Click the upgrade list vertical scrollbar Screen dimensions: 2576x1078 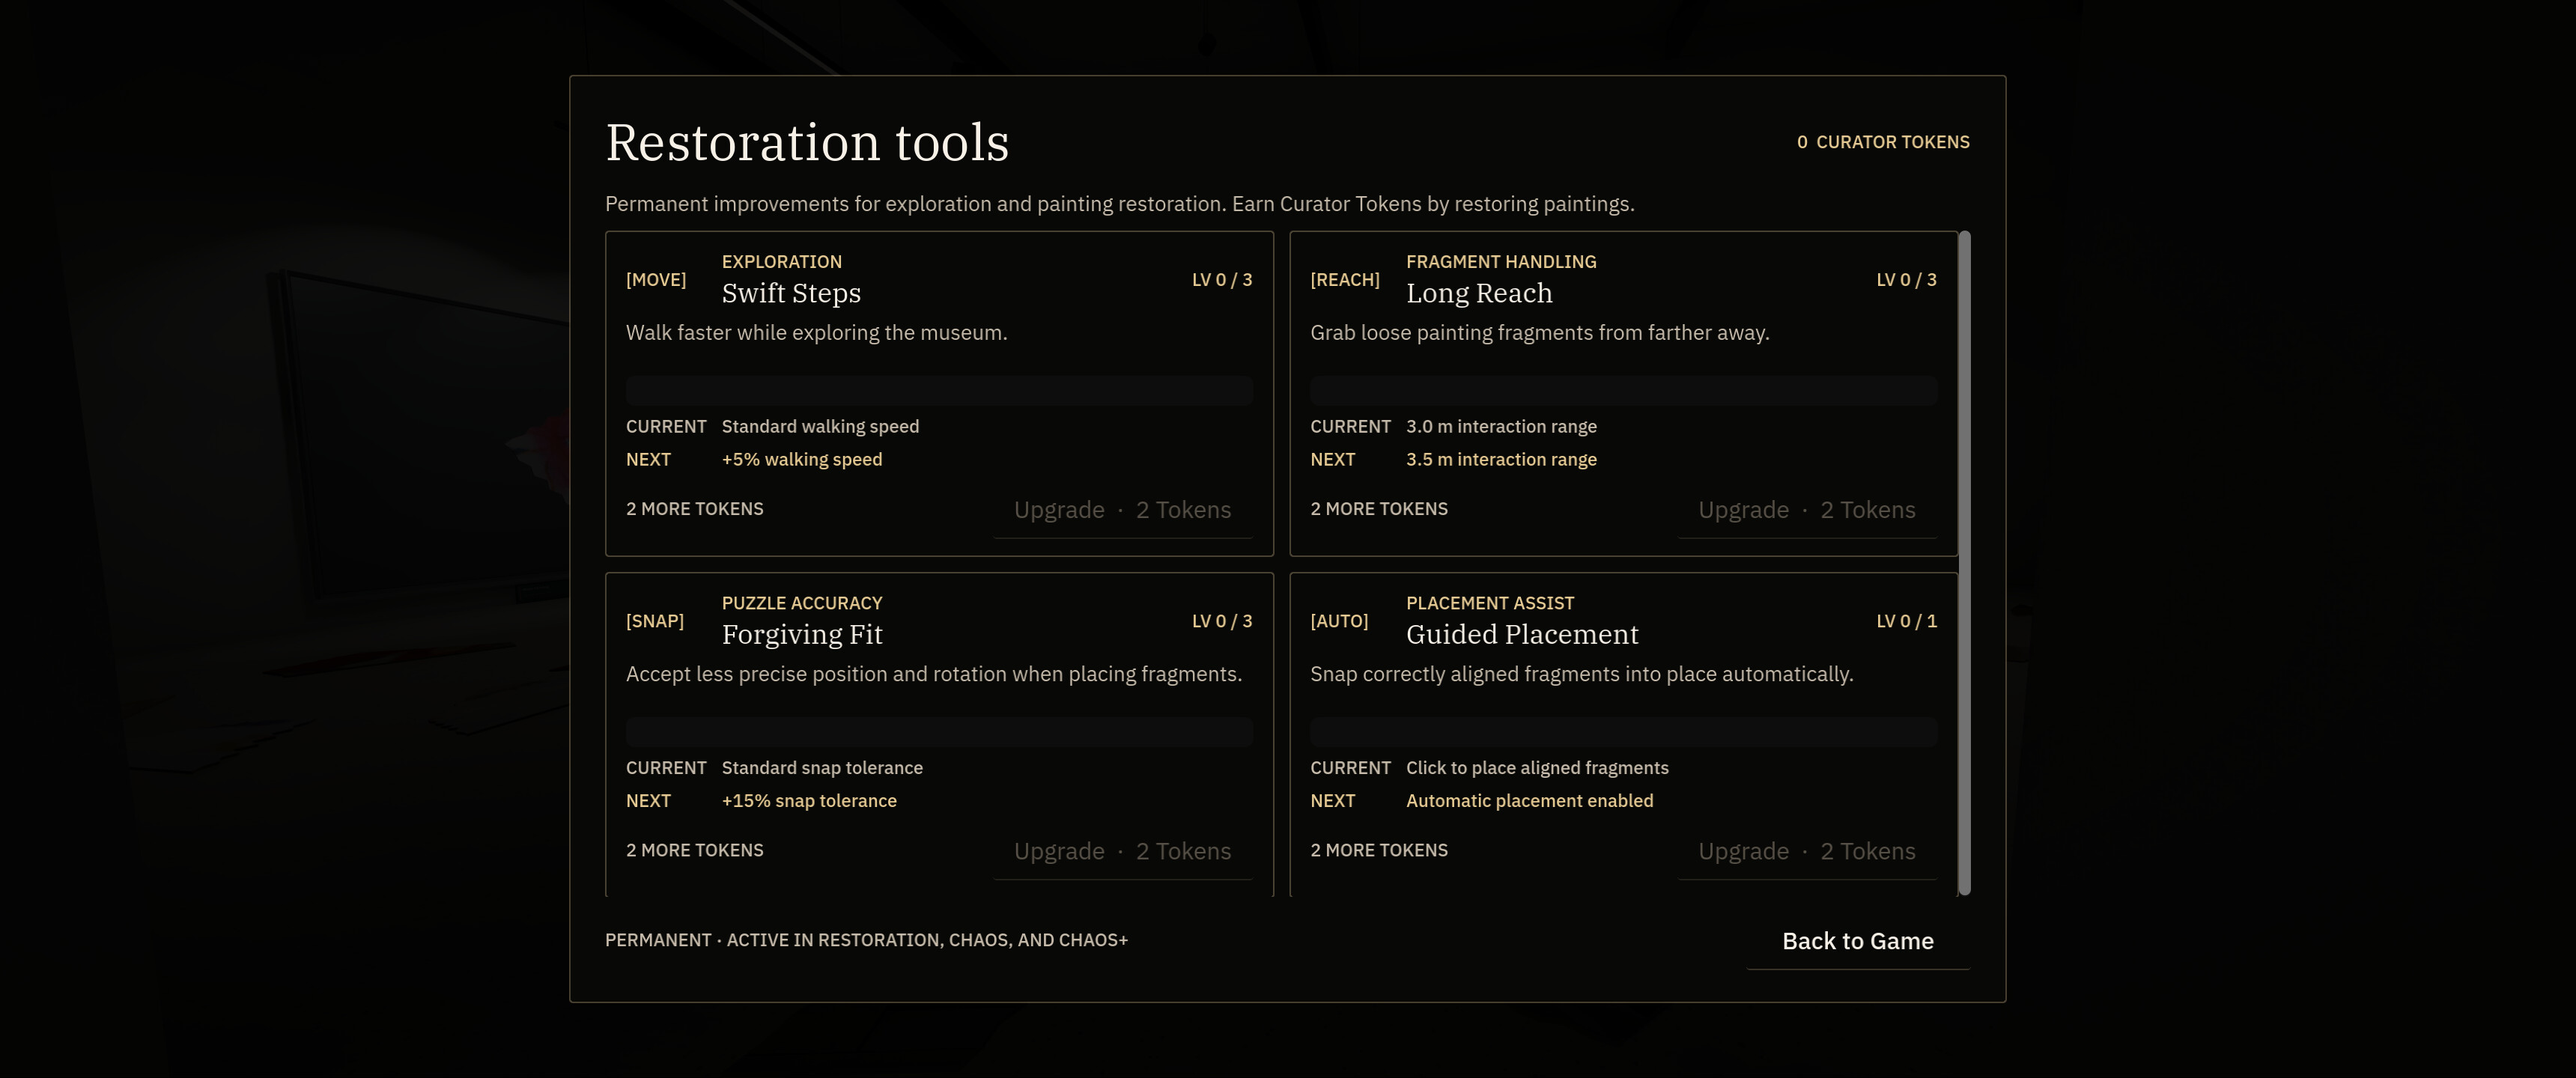tap(1964, 563)
